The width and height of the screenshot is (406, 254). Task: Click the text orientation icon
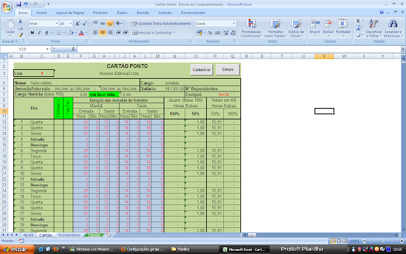(x=119, y=23)
